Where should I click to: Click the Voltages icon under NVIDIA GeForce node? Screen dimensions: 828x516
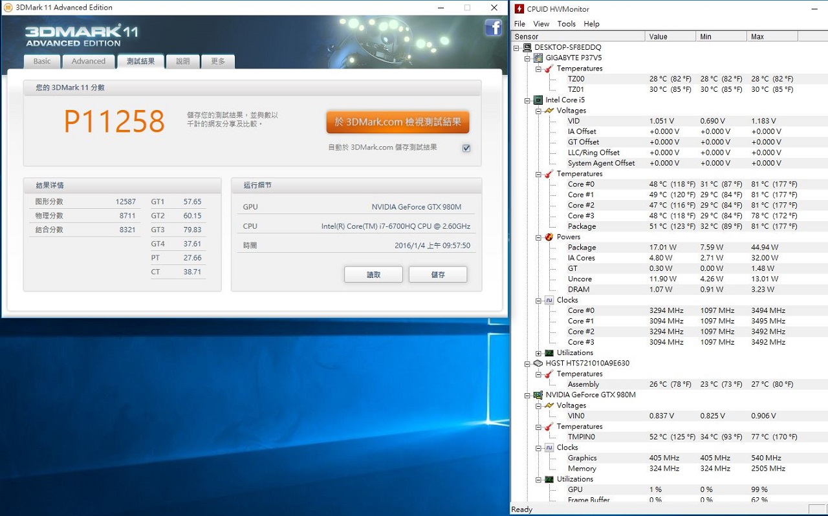click(549, 405)
